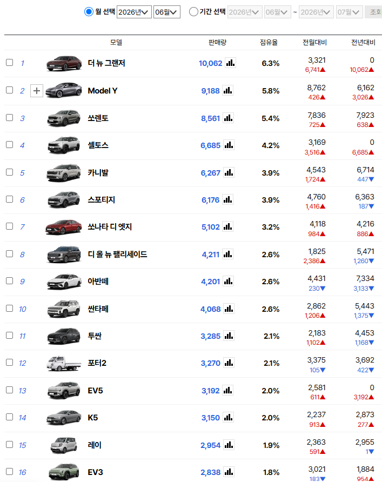View chart icon beside 포터2 sales

click(x=229, y=363)
